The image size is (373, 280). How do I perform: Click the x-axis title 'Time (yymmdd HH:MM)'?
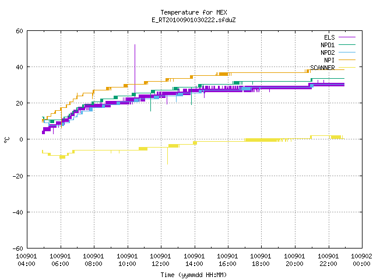click(193, 275)
